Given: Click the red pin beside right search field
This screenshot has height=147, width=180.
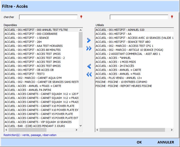Looking at the screenshot, I should click(x=172, y=17).
